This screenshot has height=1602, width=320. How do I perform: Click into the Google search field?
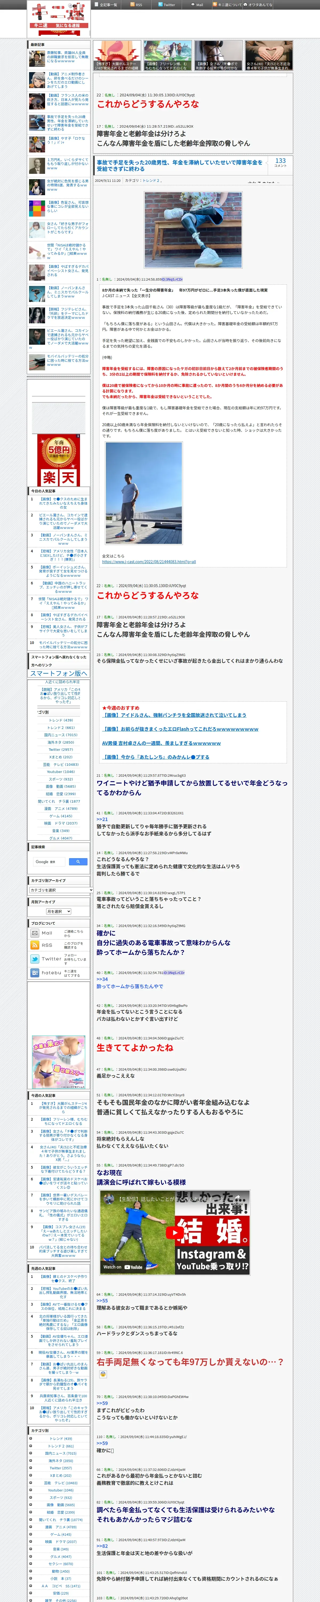[49, 861]
